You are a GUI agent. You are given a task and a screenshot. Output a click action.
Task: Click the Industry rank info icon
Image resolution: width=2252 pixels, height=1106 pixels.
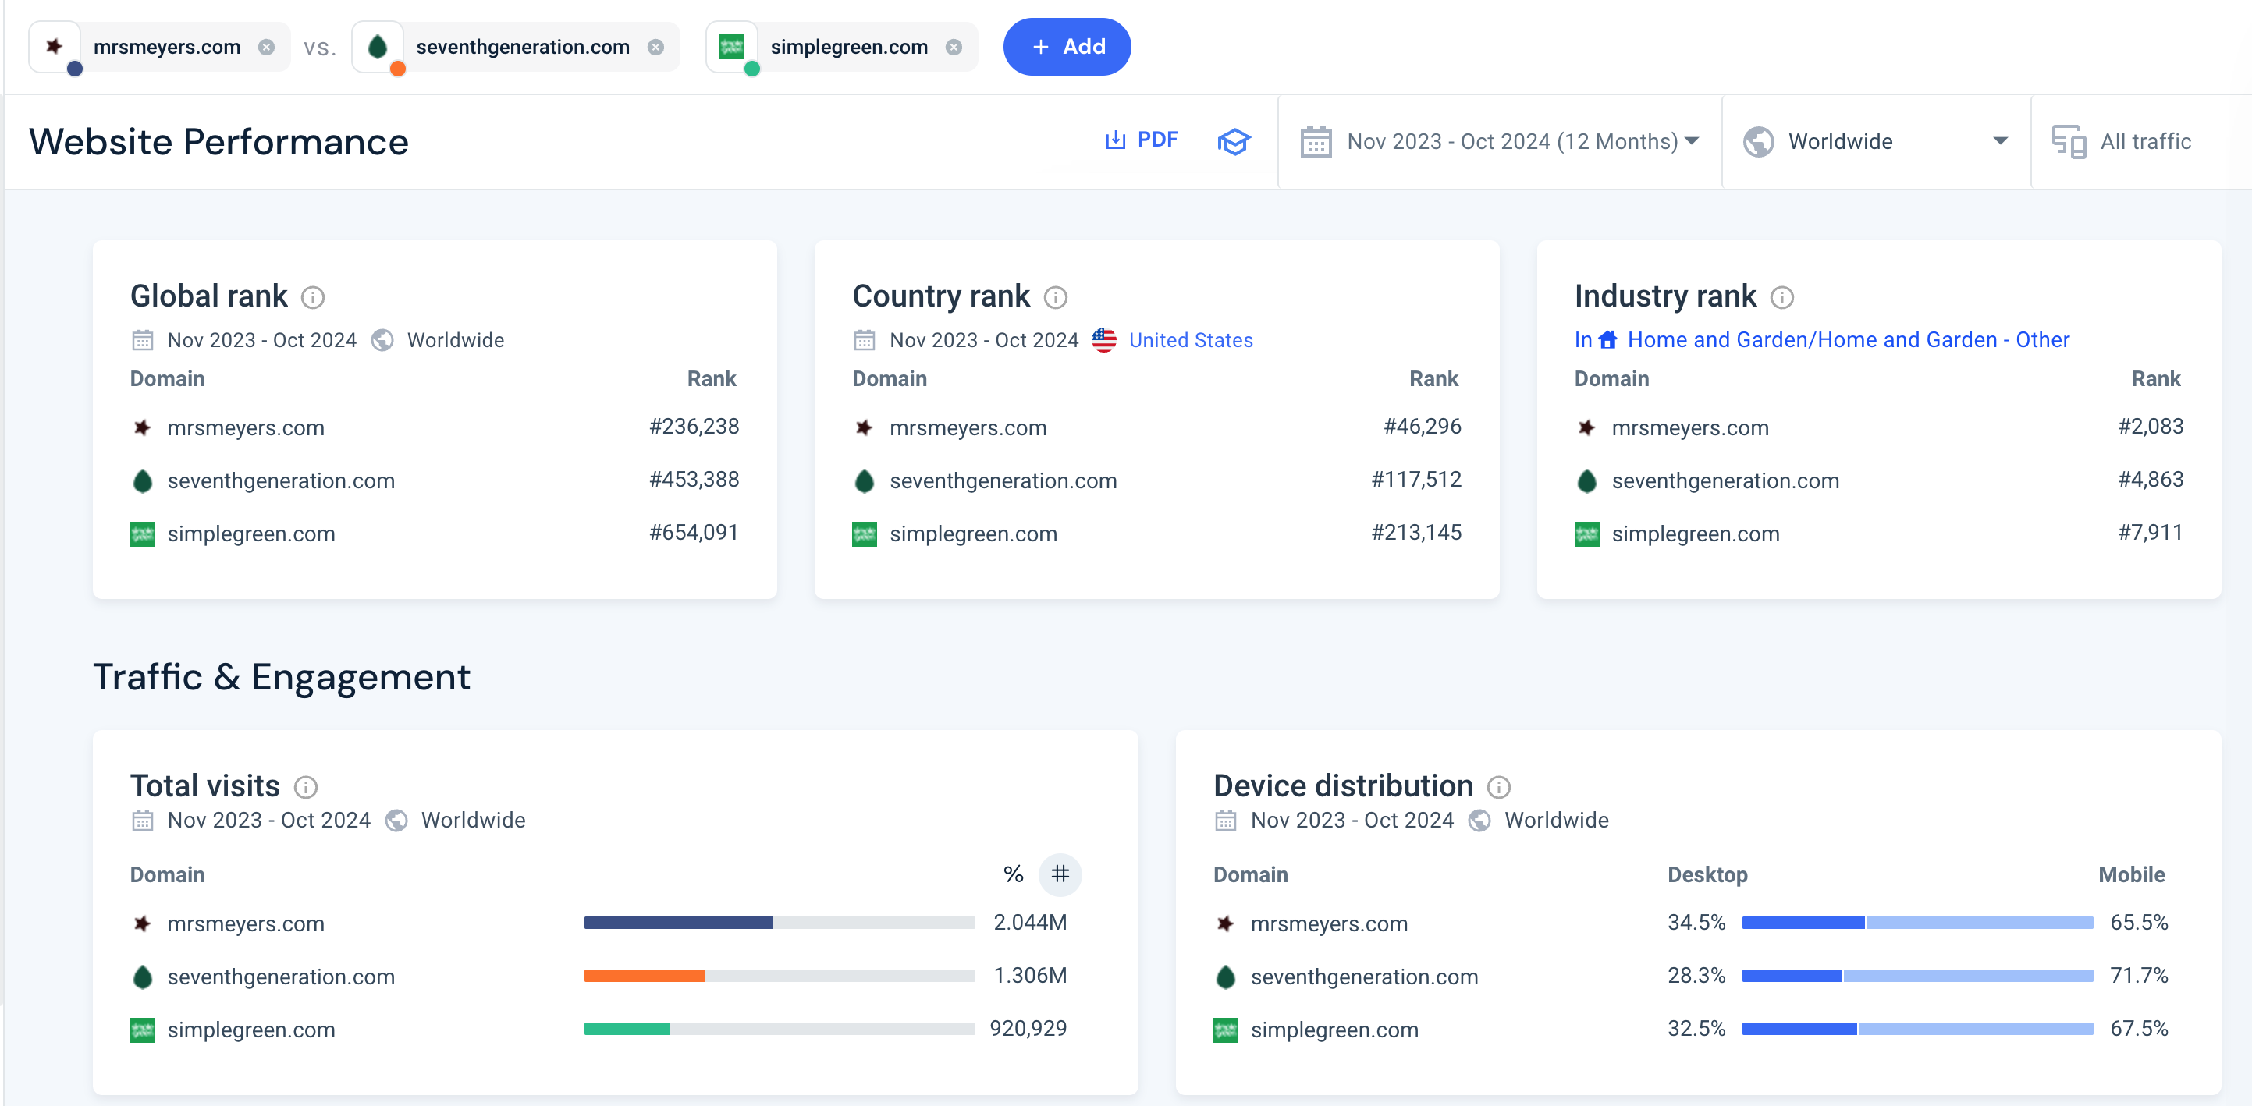pyautogui.click(x=1782, y=298)
